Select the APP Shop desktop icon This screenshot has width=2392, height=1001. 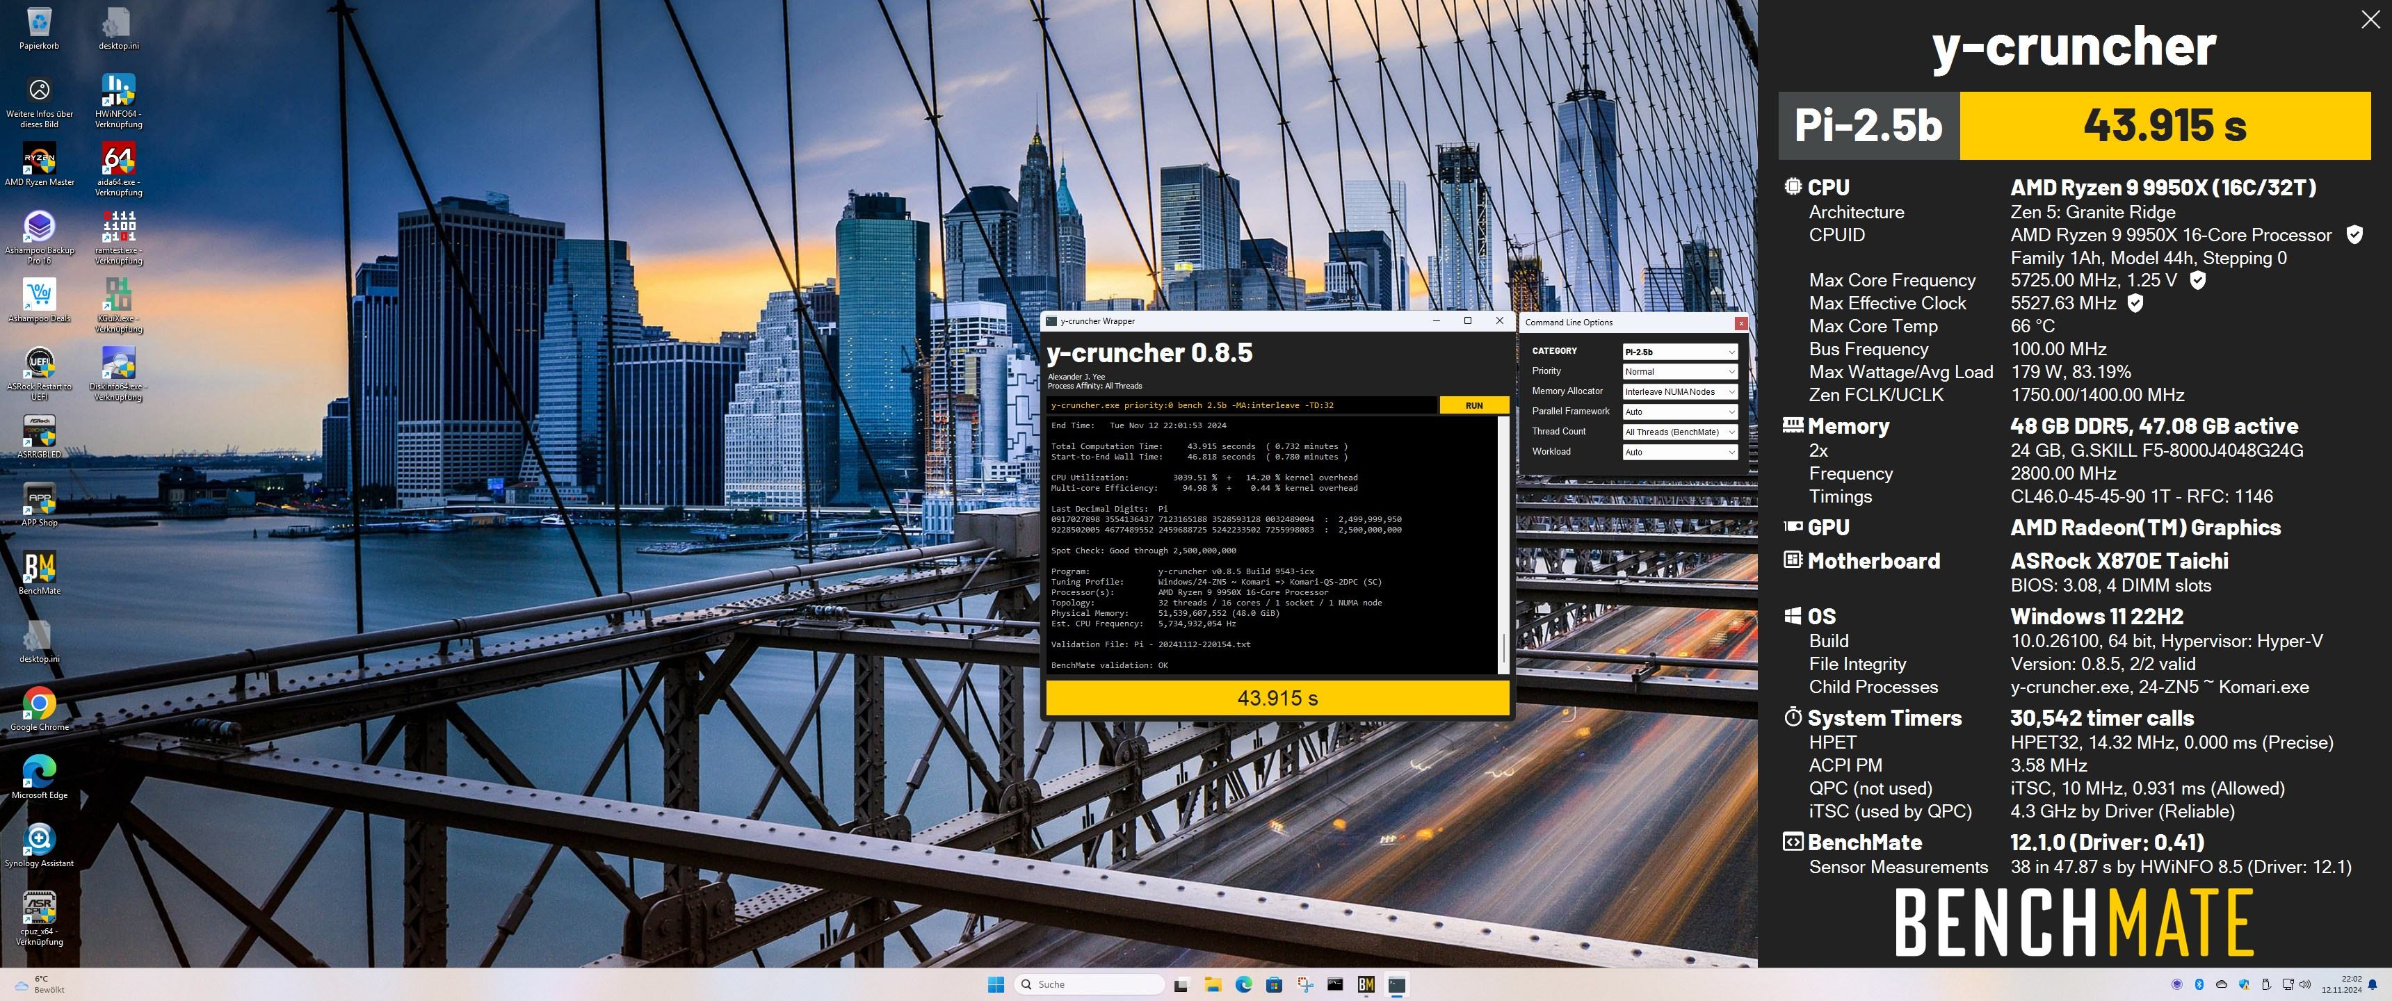(39, 504)
